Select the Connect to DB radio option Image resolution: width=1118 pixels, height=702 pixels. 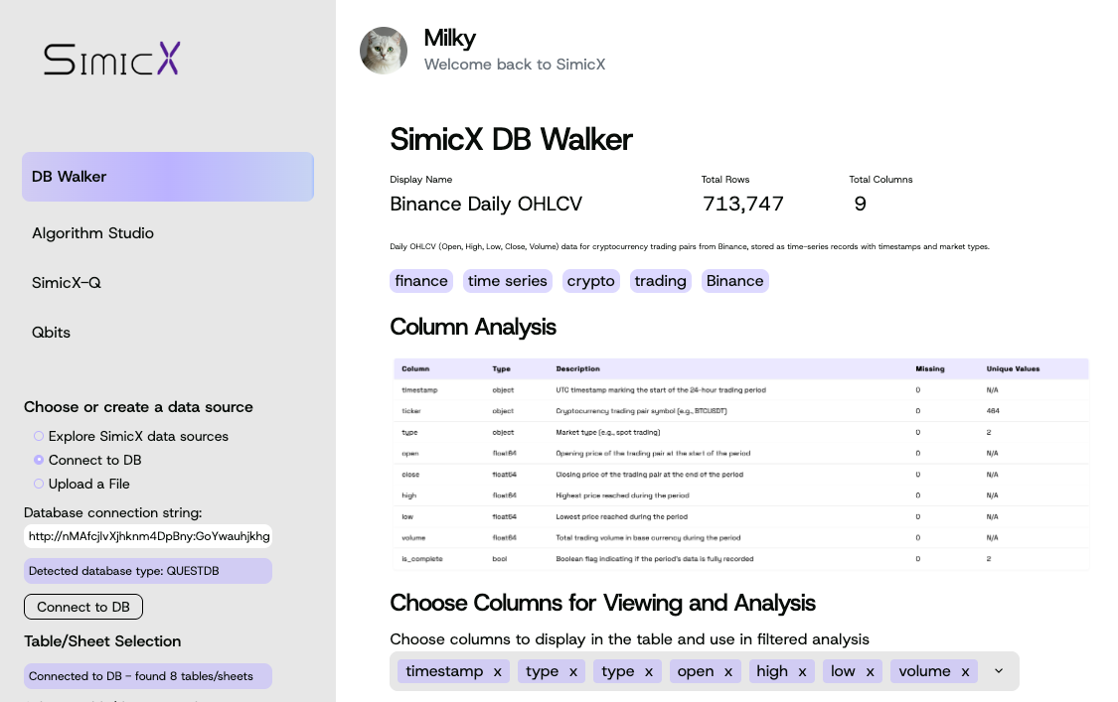[x=39, y=460]
